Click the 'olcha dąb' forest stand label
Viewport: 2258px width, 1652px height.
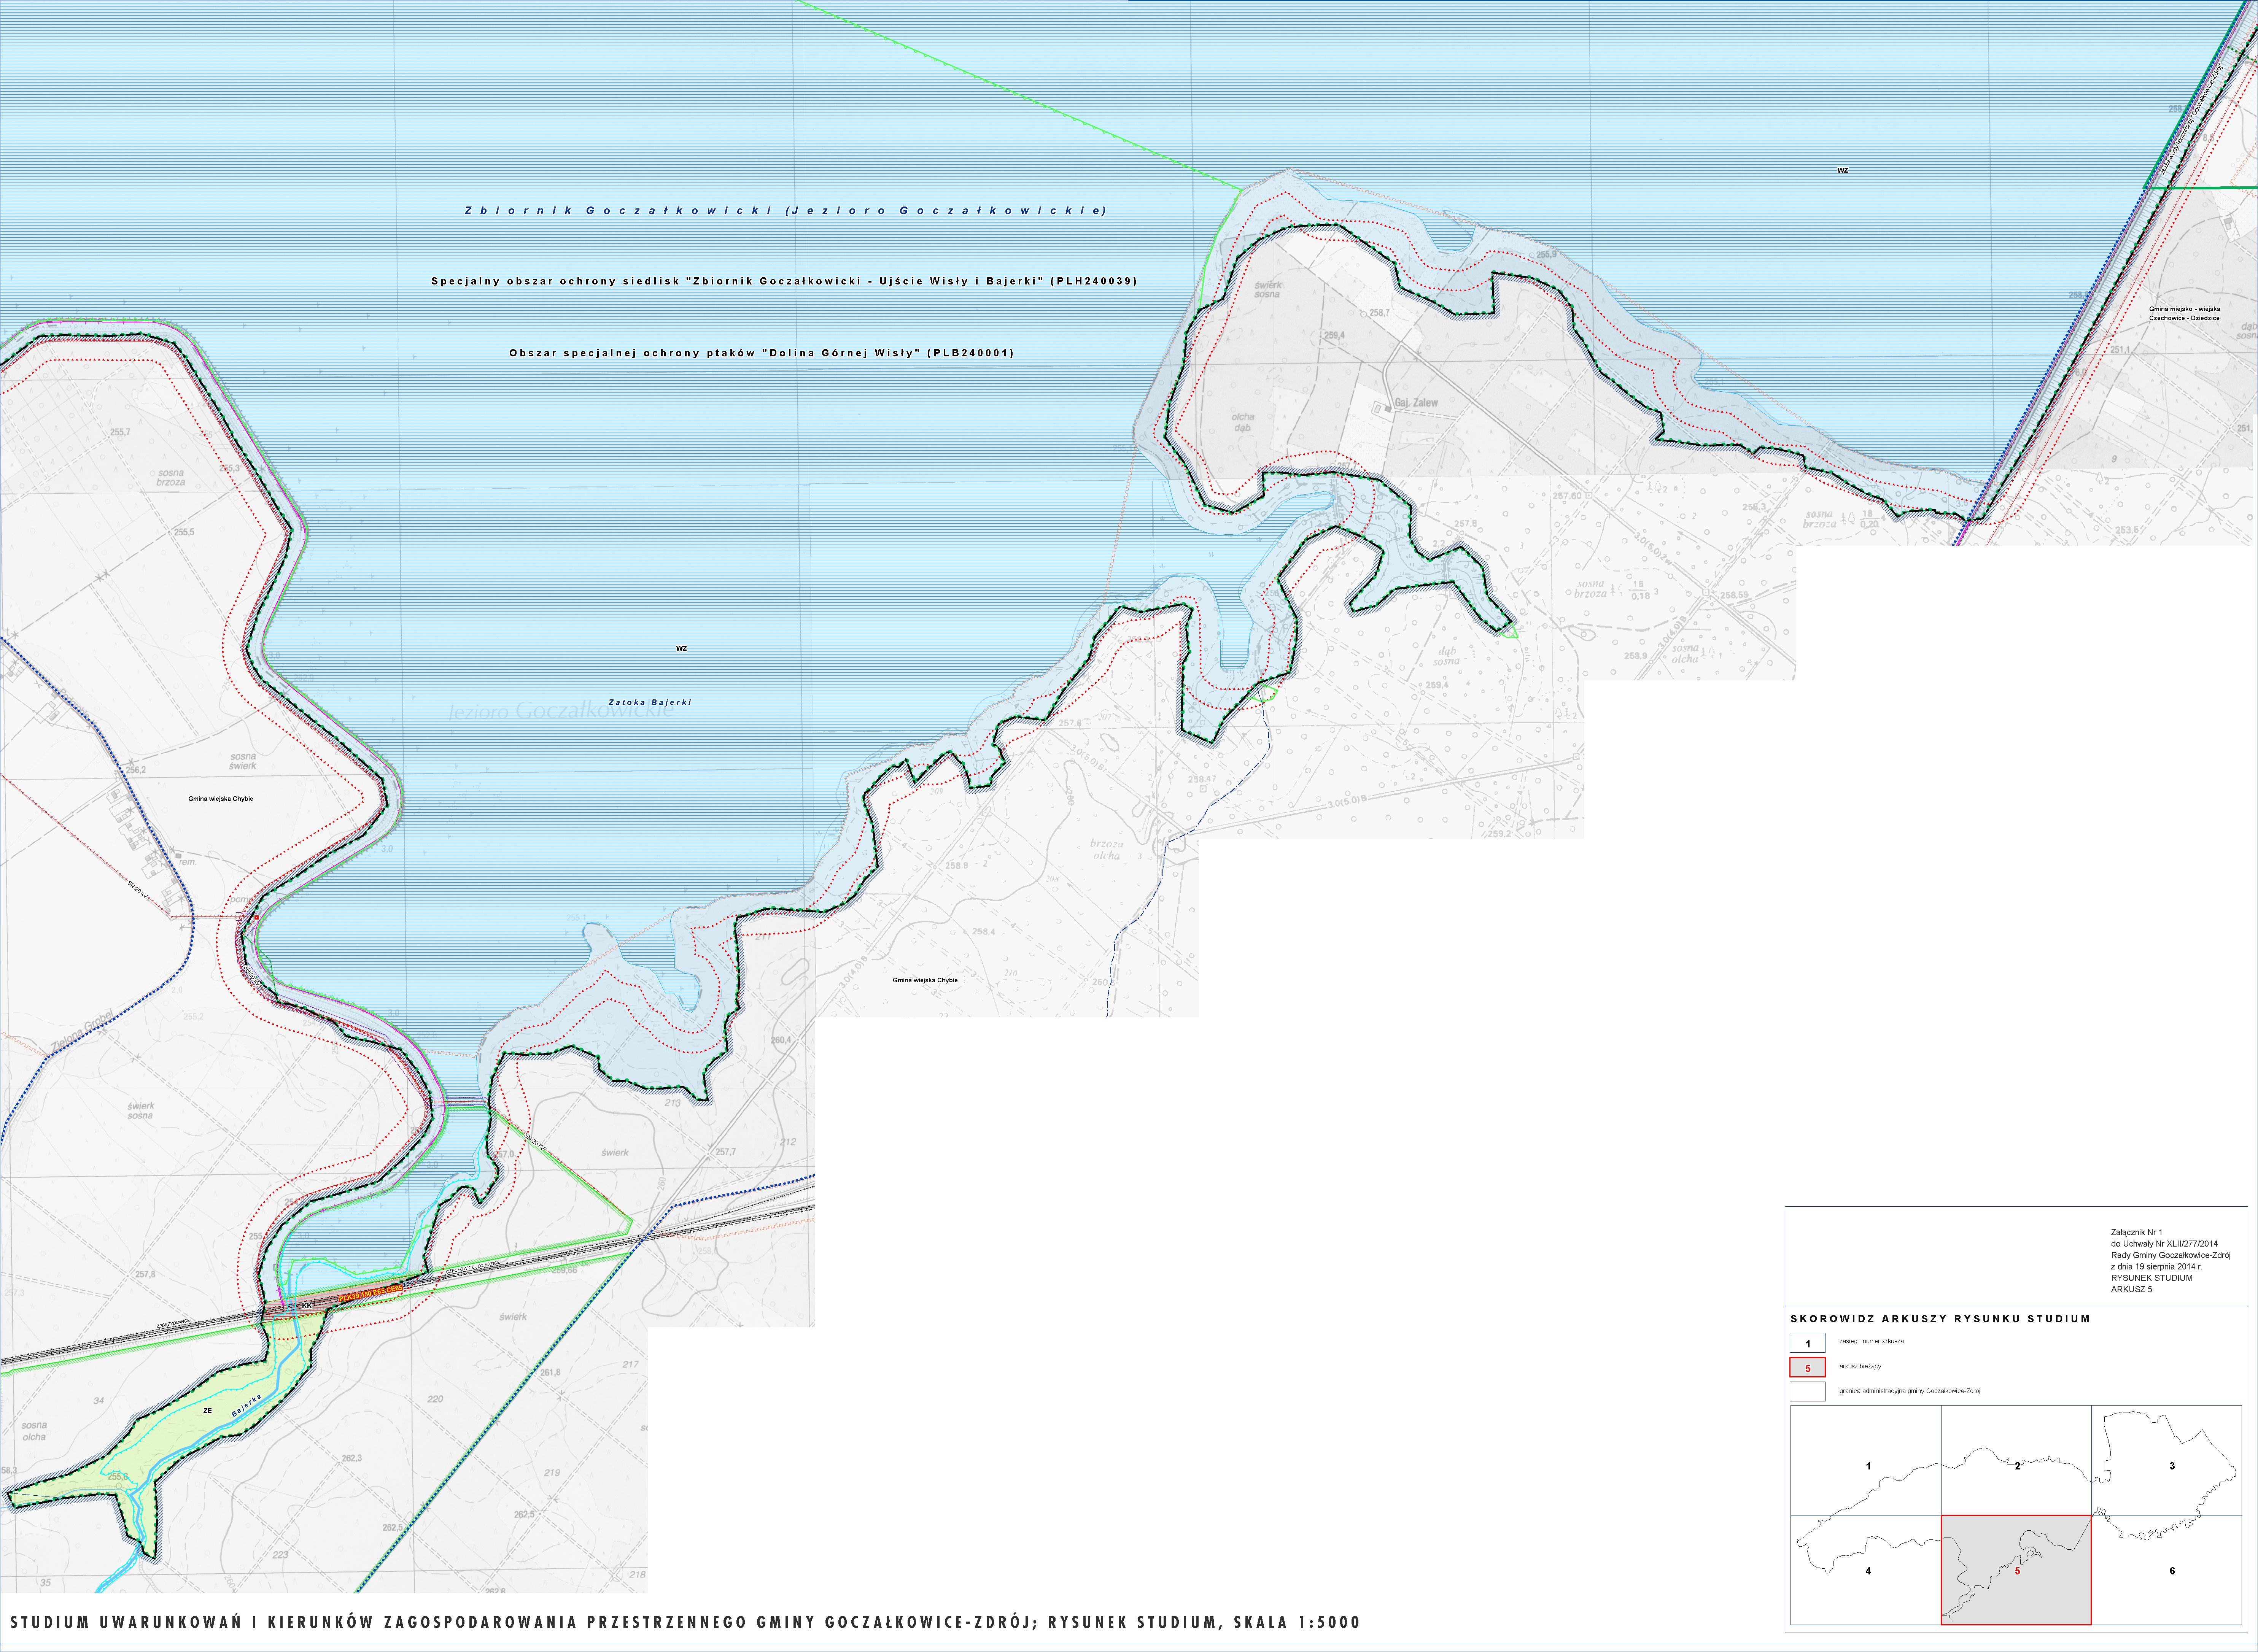pos(1243,422)
